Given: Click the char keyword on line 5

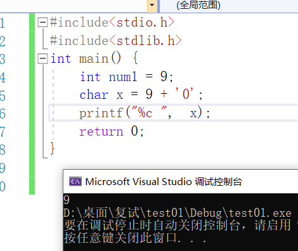Looking at the screenshot, I should click(x=94, y=94).
